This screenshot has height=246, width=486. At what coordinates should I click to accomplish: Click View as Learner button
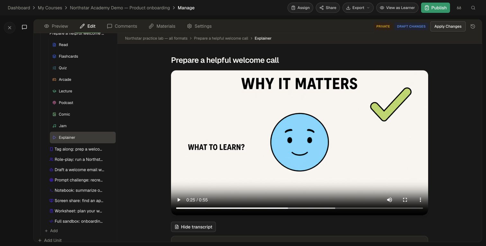(397, 8)
